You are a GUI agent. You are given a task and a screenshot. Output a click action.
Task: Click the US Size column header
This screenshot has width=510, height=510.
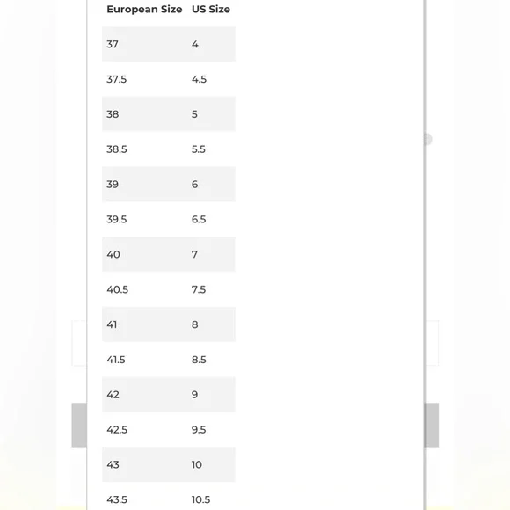click(x=211, y=9)
